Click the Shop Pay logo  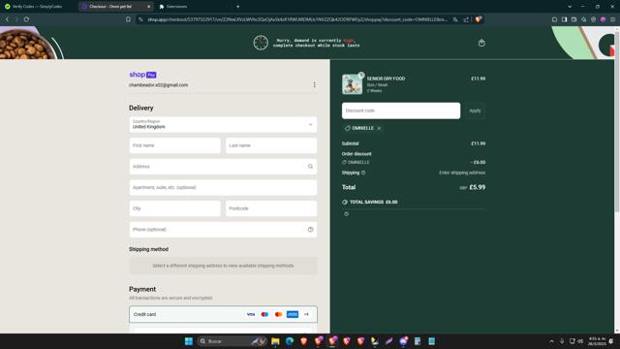point(142,75)
